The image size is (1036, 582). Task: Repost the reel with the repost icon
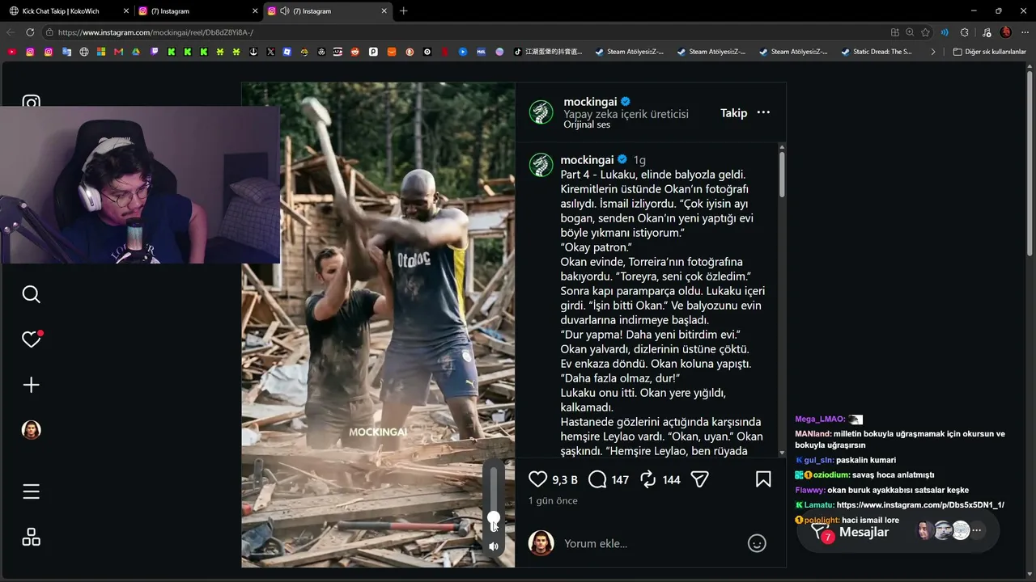click(x=647, y=479)
